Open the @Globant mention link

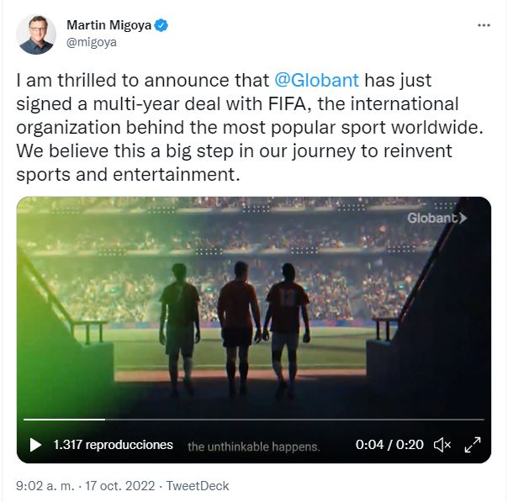(x=317, y=81)
